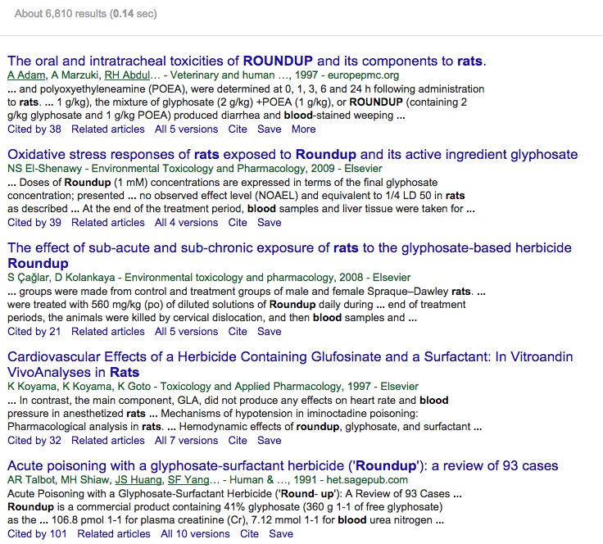Open 'All 5 versions' of the intratracheal toxicities result

(x=187, y=129)
